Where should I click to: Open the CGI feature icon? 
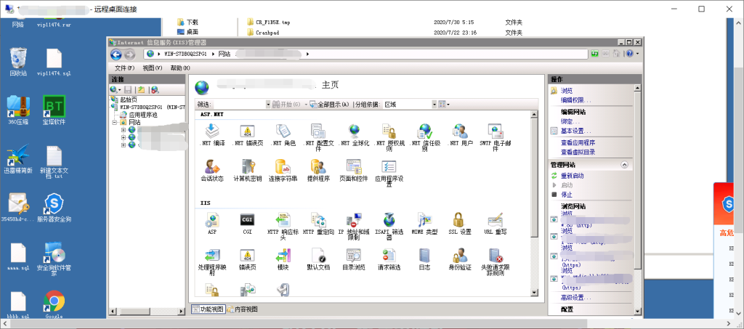coord(247,224)
